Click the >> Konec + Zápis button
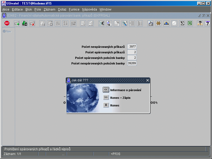Image resolution: width=212 pixels, height=159 pixels. coord(106,97)
